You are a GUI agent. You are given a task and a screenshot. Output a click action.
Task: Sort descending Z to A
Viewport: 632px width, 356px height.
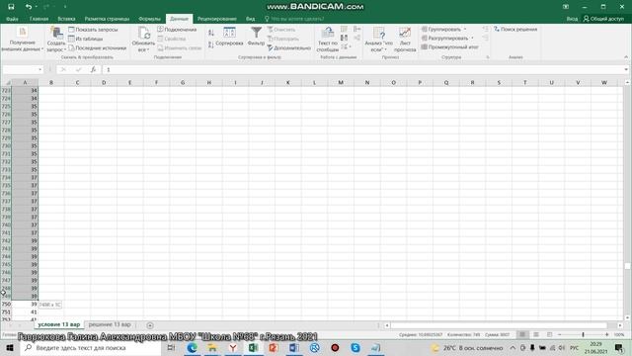(210, 44)
